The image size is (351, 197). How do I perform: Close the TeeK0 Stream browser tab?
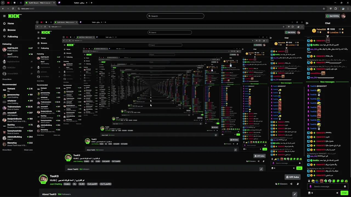click(53, 3)
